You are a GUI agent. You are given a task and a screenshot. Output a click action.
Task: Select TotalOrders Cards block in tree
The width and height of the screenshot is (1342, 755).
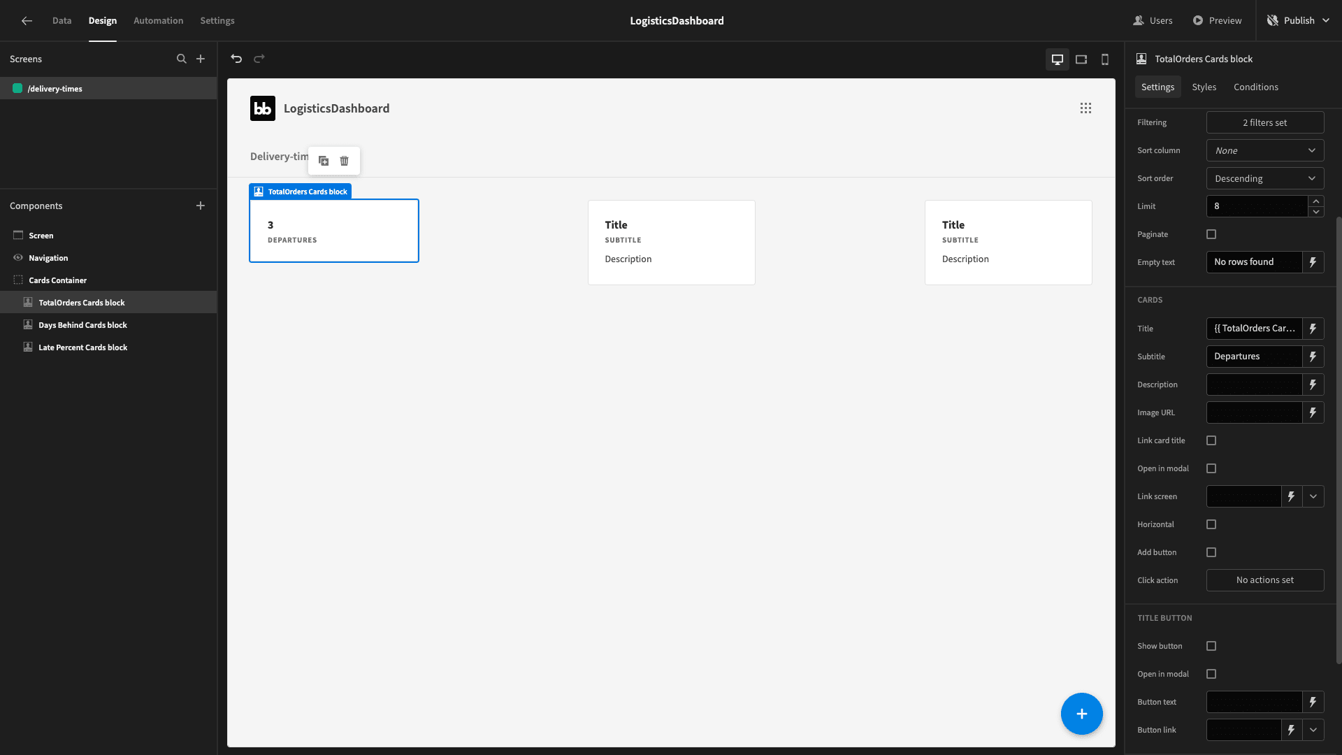click(108, 303)
